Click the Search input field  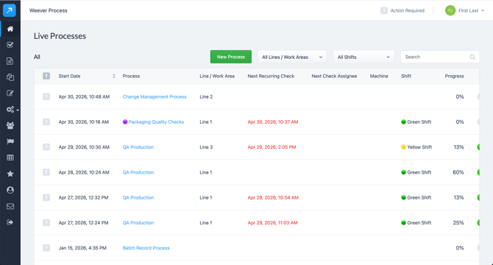point(440,57)
